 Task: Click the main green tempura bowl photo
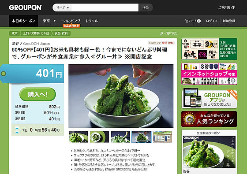[x=121, y=96]
